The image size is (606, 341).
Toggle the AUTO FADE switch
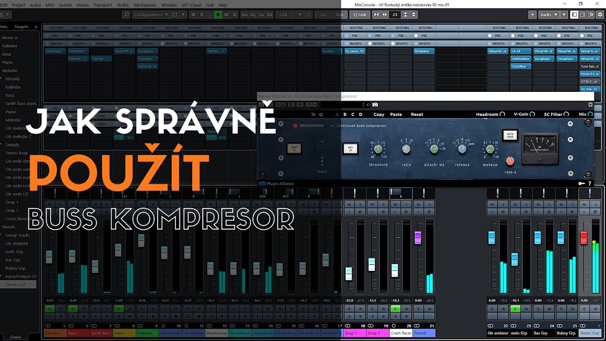[510, 135]
